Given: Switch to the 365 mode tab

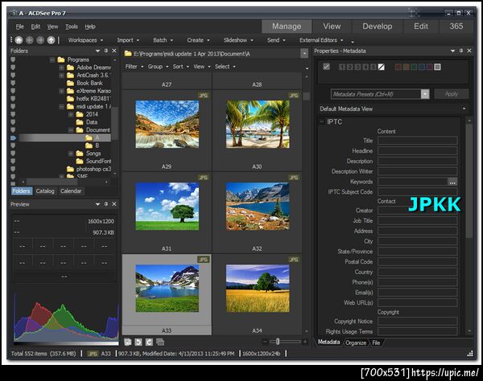Looking at the screenshot, I should (456, 27).
